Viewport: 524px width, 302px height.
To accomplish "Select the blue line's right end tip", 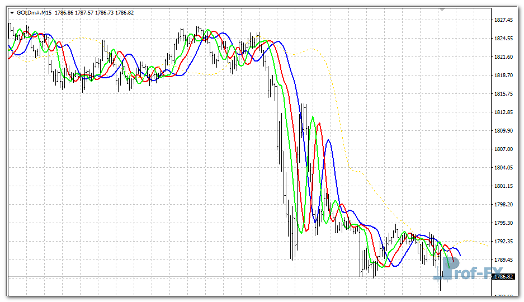I will click(x=460, y=256).
